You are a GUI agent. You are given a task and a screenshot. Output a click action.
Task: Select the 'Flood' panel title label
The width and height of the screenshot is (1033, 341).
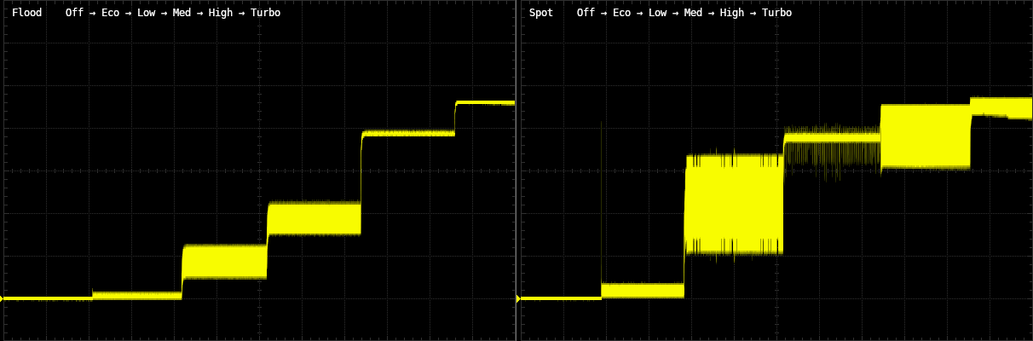point(26,13)
